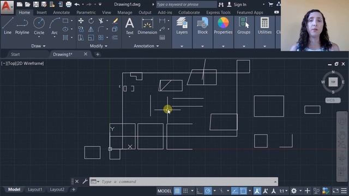Click the keyword search box
Viewport: 349px width, 196px height.
click(186, 4)
